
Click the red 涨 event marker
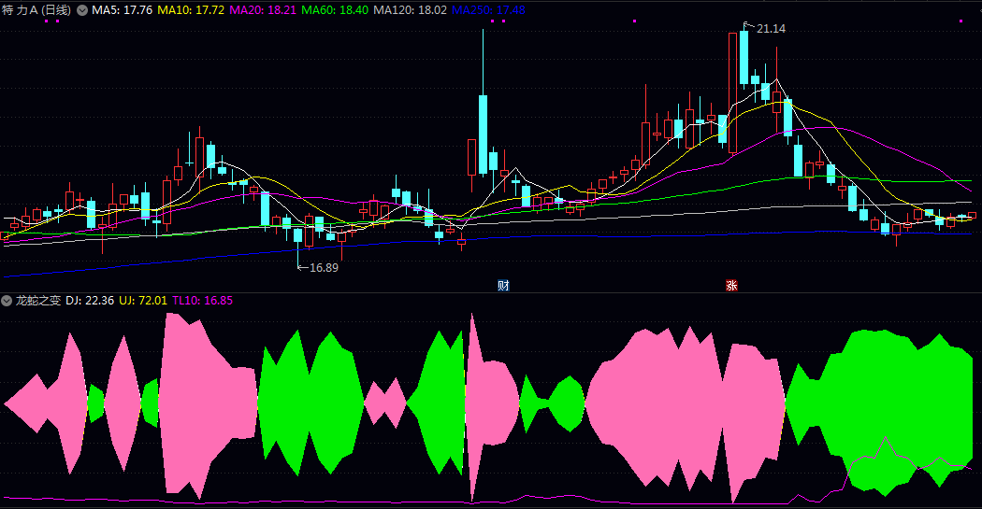click(x=731, y=285)
